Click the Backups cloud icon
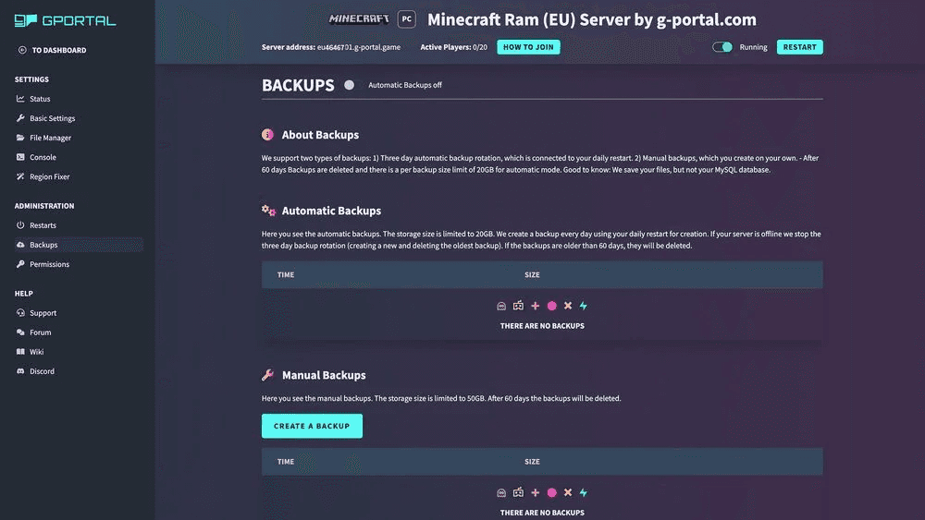 (20, 245)
